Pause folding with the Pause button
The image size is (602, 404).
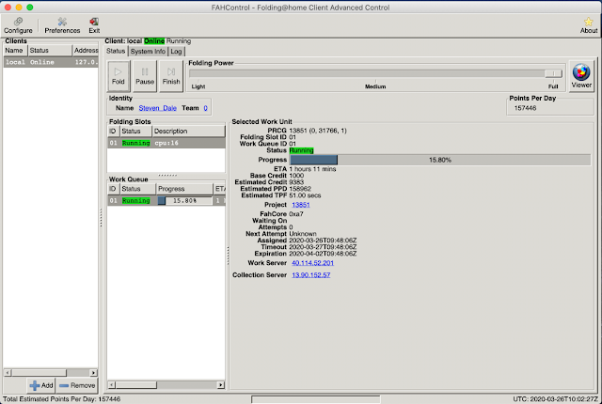(145, 76)
